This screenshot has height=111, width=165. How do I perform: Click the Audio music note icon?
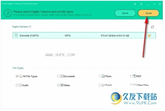point(21,85)
